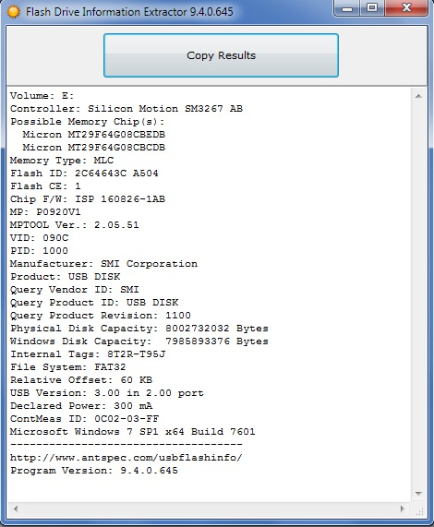The image size is (434, 527).
Task: Click the 'Microsoft Windows 7 SP1 x64 Build 7601' line
Action: point(133,432)
